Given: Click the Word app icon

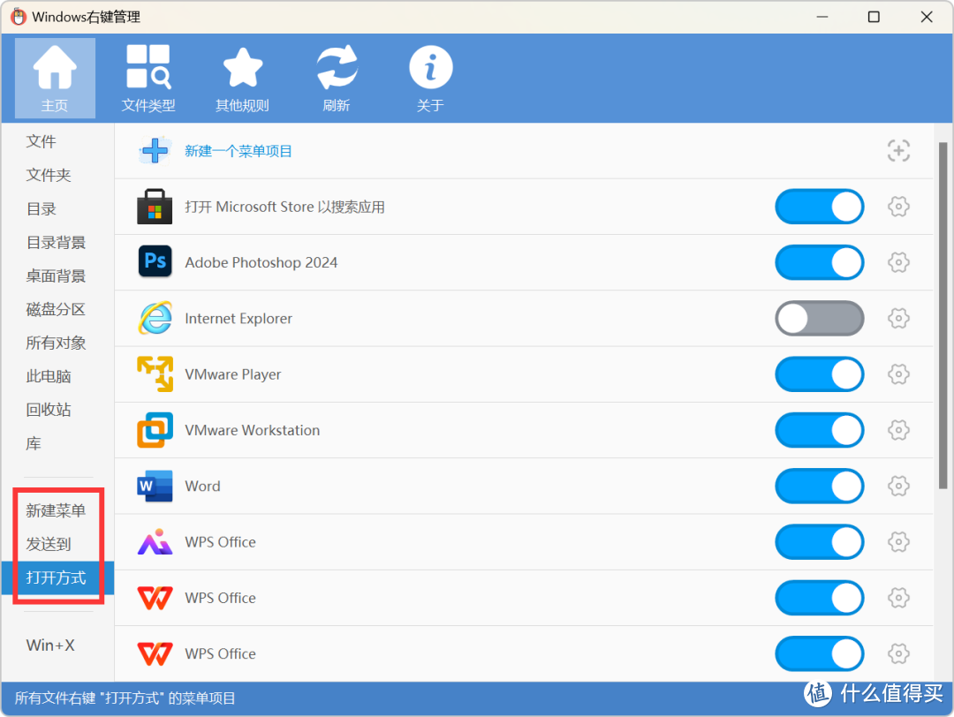Looking at the screenshot, I should (x=155, y=486).
